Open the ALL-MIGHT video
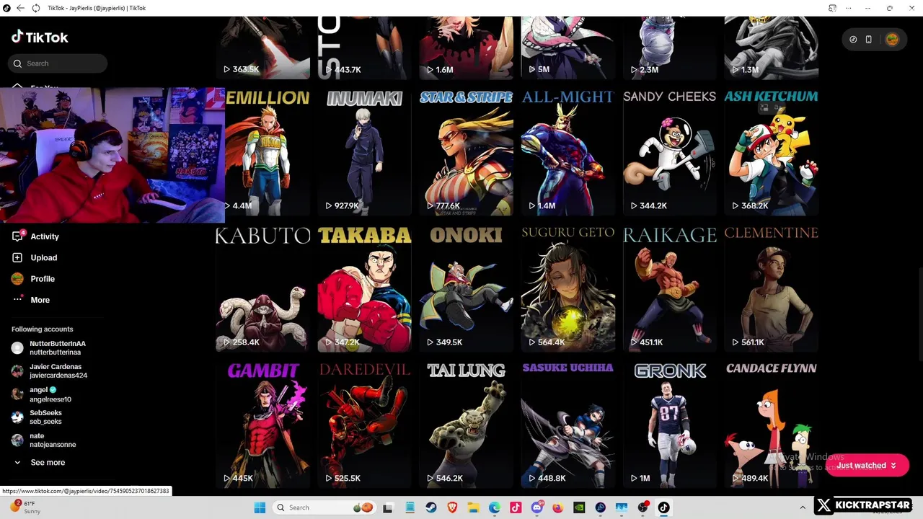The height and width of the screenshot is (519, 923). [x=568, y=152]
